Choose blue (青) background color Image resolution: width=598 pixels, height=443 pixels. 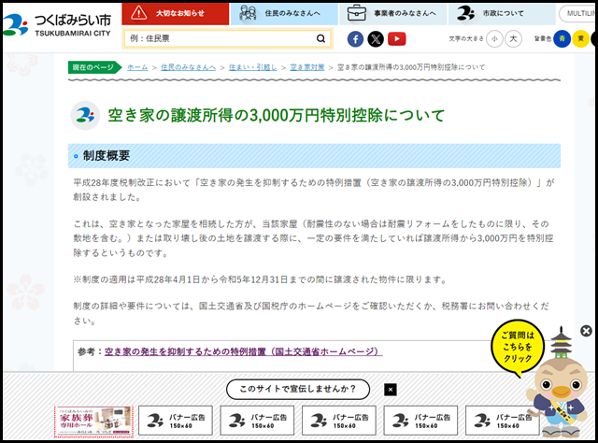tap(562, 39)
